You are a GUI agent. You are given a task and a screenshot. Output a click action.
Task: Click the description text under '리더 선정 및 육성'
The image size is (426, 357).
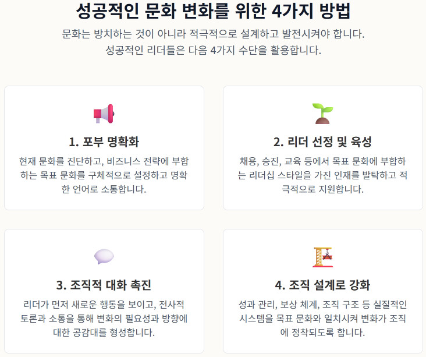[322, 175]
